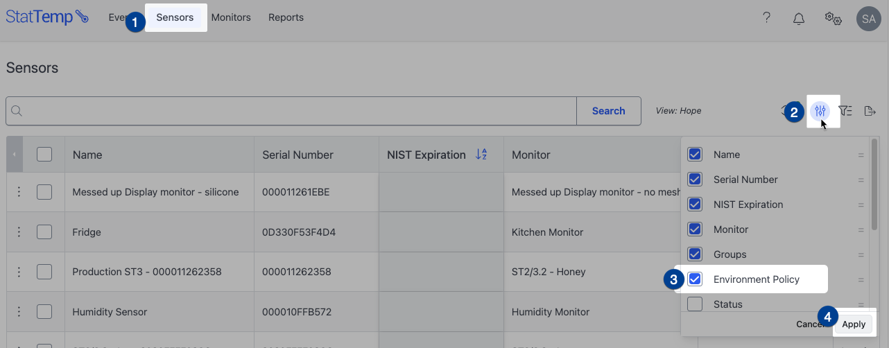Viewport: 889px width, 348px height.
Task: Uncheck the NIST Expiration column checkbox
Action: (x=695, y=205)
